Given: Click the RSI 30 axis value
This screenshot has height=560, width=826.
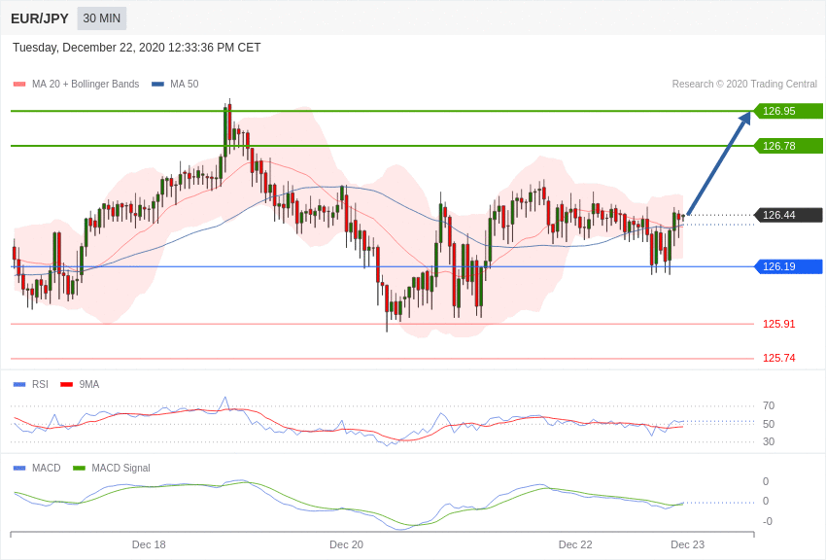Looking at the screenshot, I should (769, 441).
